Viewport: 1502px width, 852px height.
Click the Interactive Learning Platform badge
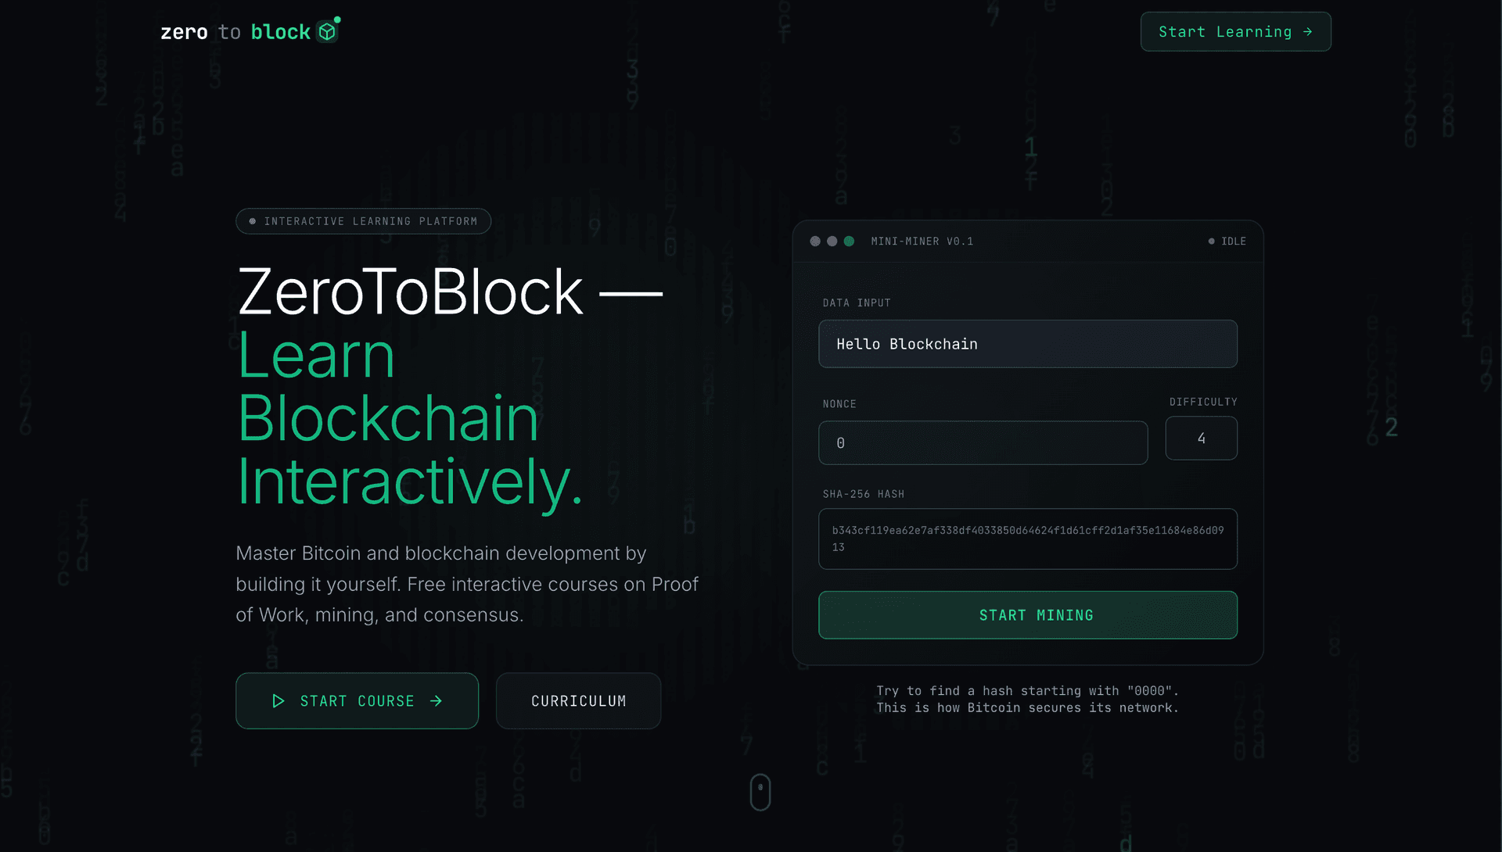363,221
